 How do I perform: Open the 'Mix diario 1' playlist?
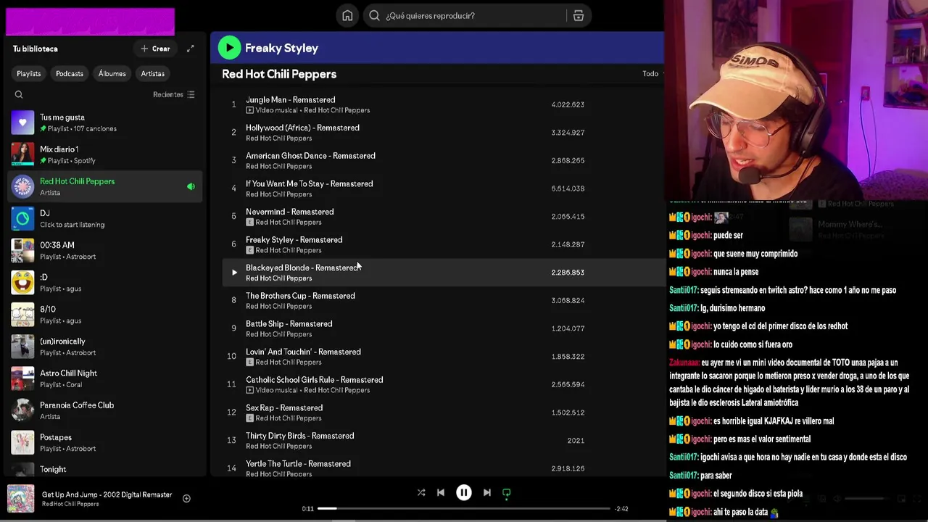pos(105,154)
